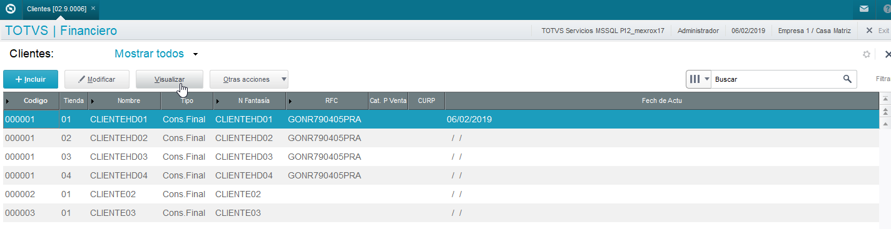Viewport: 891px width, 229px height.
Task: Click the Visualizar button
Action: click(170, 79)
